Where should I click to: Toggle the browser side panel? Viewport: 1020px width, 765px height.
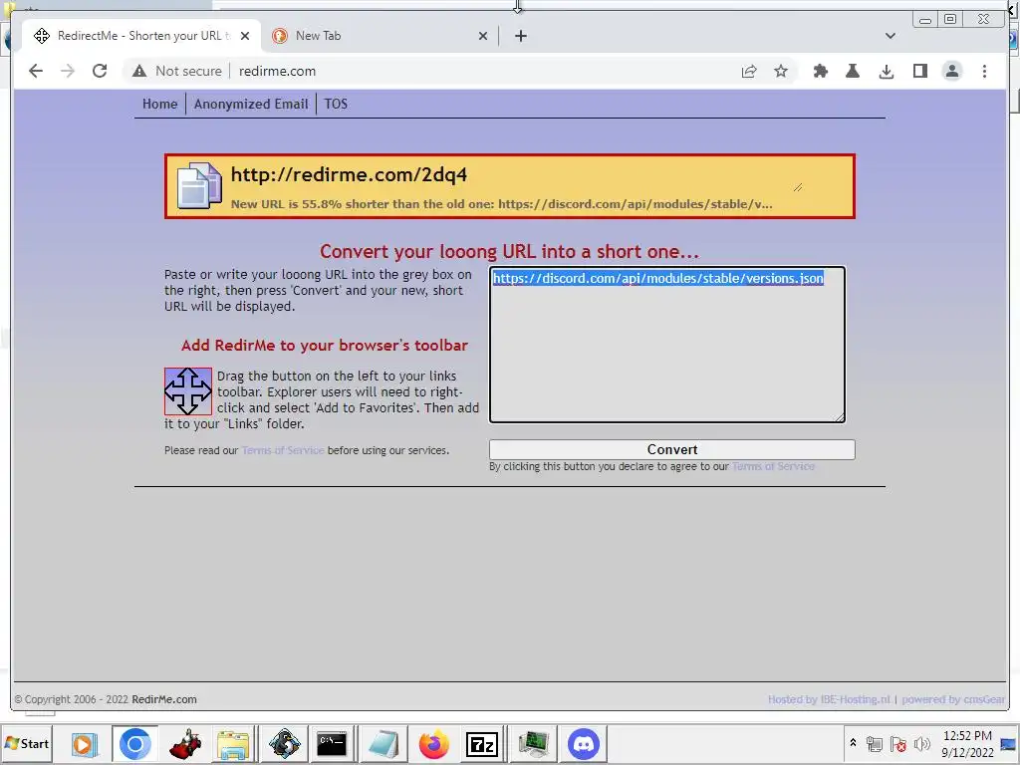[x=919, y=71]
